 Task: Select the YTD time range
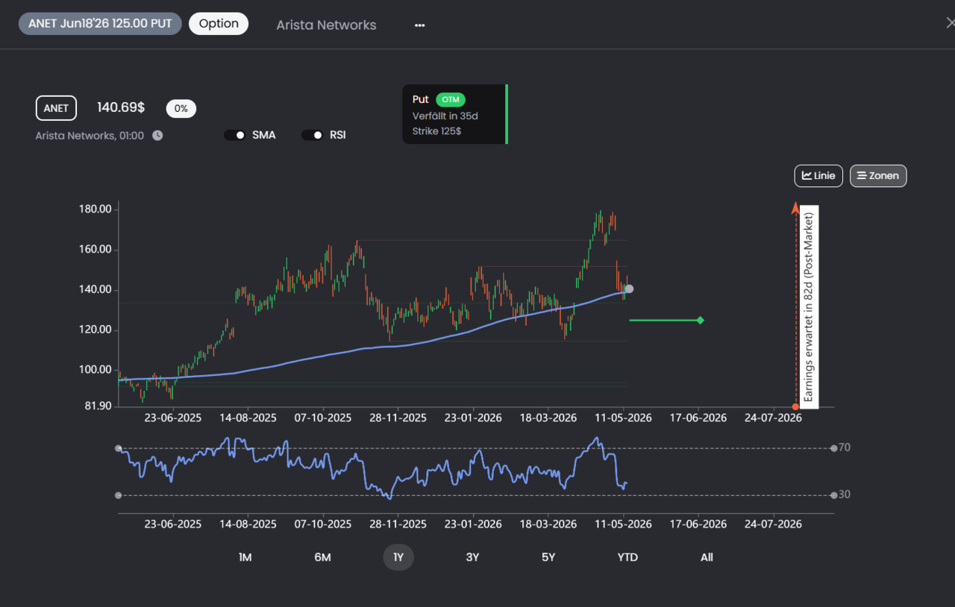[x=627, y=557]
